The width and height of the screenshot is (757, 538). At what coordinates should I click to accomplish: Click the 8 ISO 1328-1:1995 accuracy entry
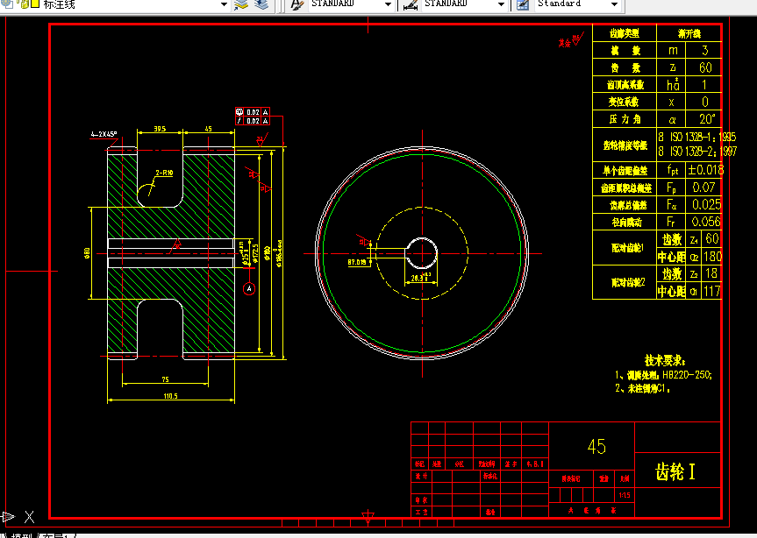pyautogui.click(x=697, y=137)
